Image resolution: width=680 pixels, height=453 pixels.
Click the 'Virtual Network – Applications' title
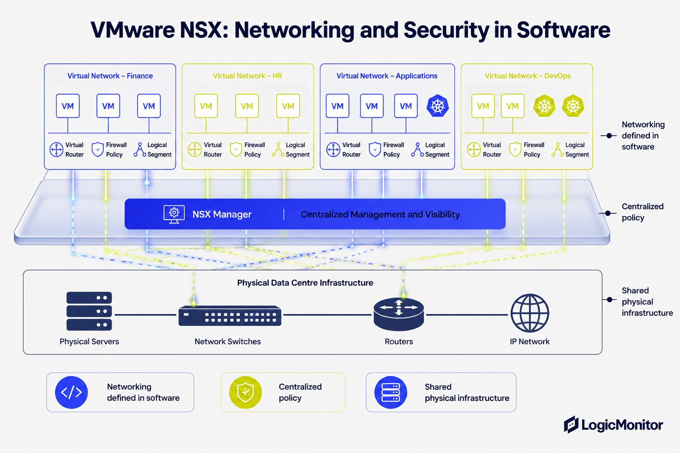coord(387,76)
